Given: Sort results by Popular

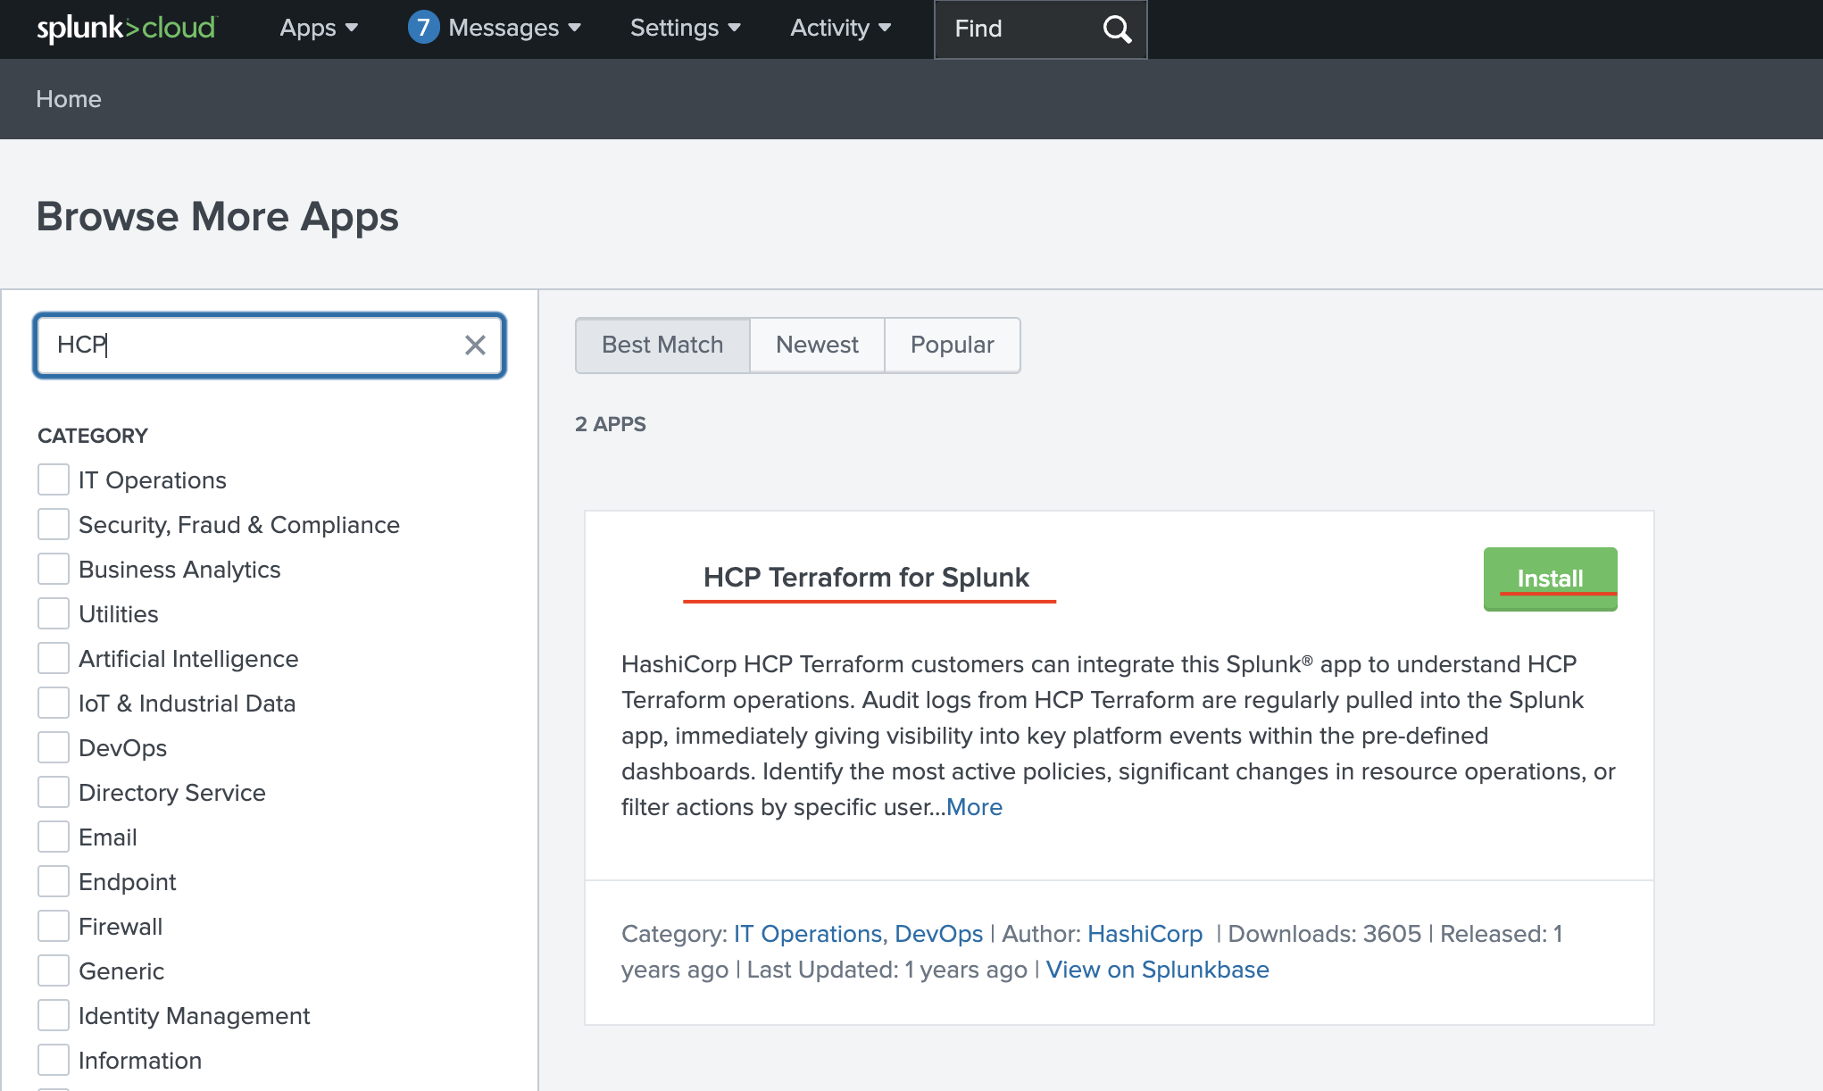Looking at the screenshot, I should (x=952, y=345).
